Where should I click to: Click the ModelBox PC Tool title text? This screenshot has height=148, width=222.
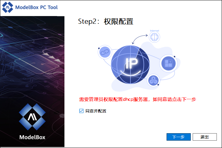pos(36,7)
